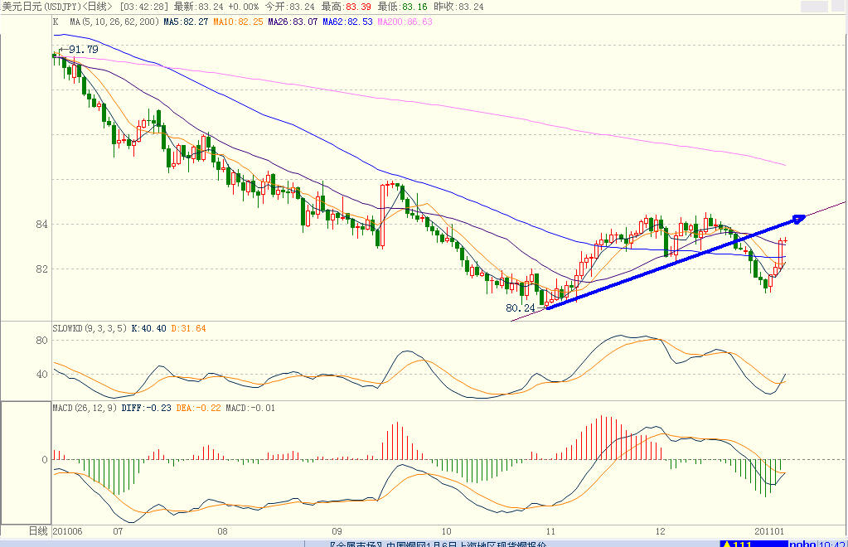Click the +0.00% change value
The height and width of the screenshot is (547, 848).
pos(244,7)
